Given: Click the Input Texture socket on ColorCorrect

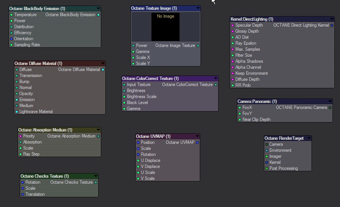Looking at the screenshot, I should pos(124,85).
